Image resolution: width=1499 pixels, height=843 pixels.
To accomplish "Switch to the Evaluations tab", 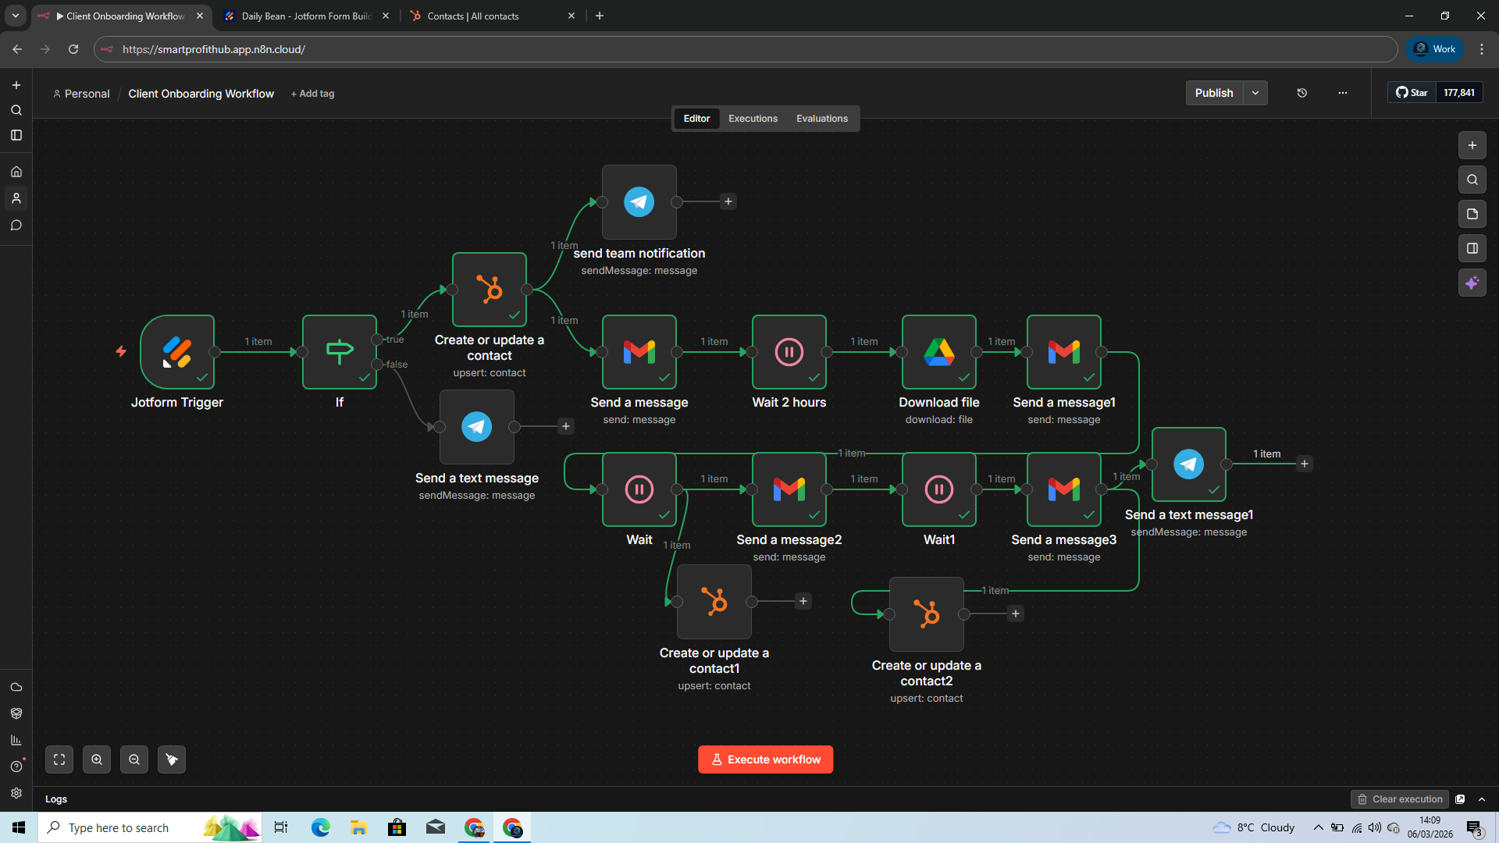I will 821,119.
